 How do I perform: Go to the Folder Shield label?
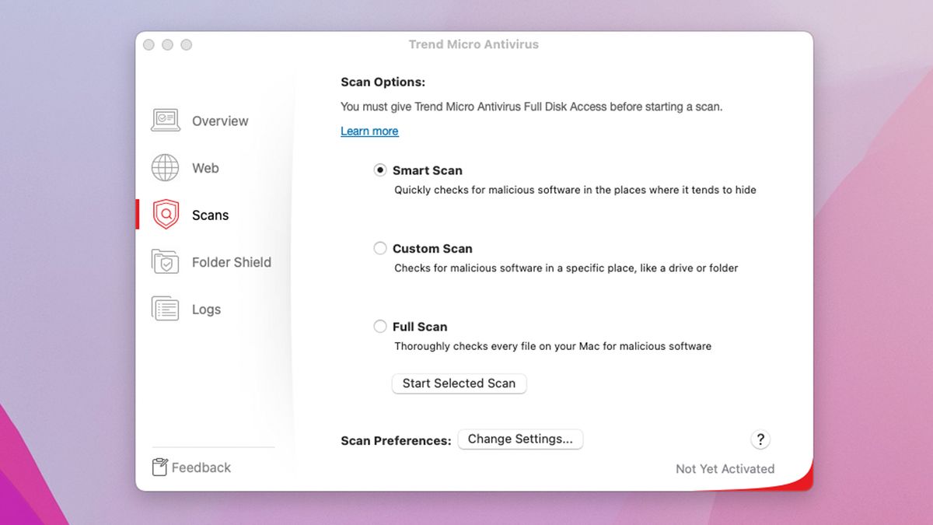pyautogui.click(x=232, y=262)
